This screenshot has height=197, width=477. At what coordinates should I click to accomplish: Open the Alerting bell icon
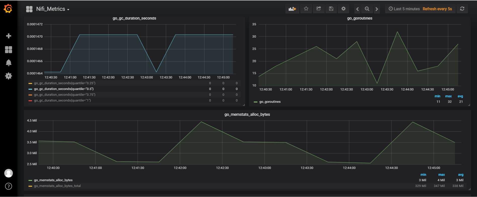click(9, 63)
